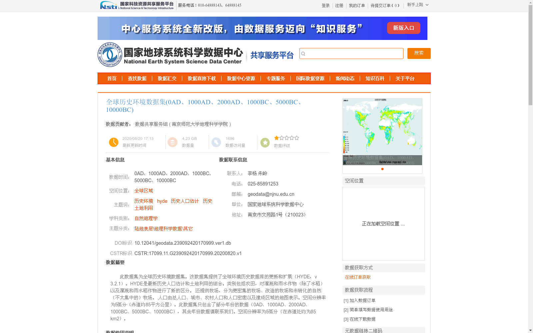Open the 国际数据资源 menu item
533x333 pixels.
coord(310,79)
